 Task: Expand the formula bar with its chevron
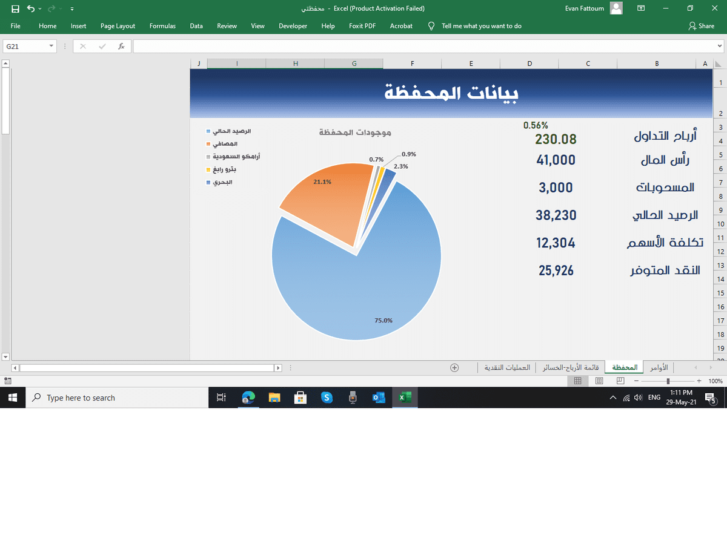click(720, 45)
